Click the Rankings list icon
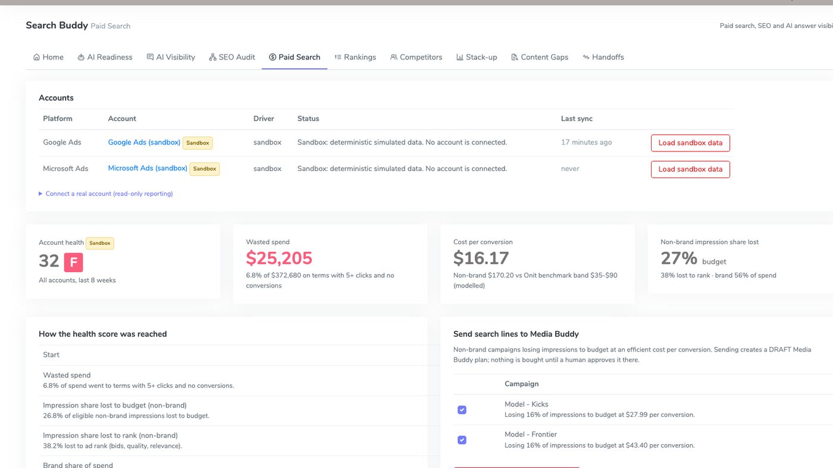Viewport: 833px width, 468px height. [x=338, y=57]
